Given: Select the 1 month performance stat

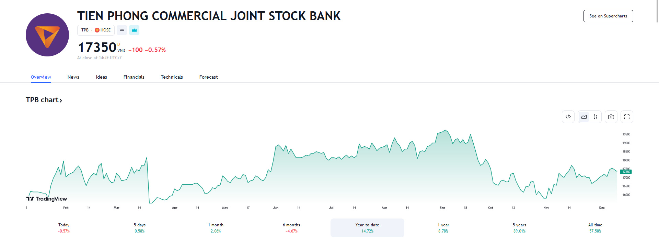Looking at the screenshot, I should point(216,228).
